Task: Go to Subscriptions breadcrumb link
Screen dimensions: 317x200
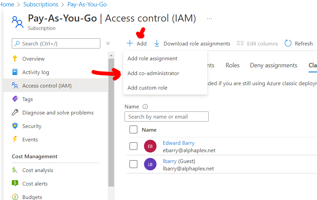Action: (41, 4)
